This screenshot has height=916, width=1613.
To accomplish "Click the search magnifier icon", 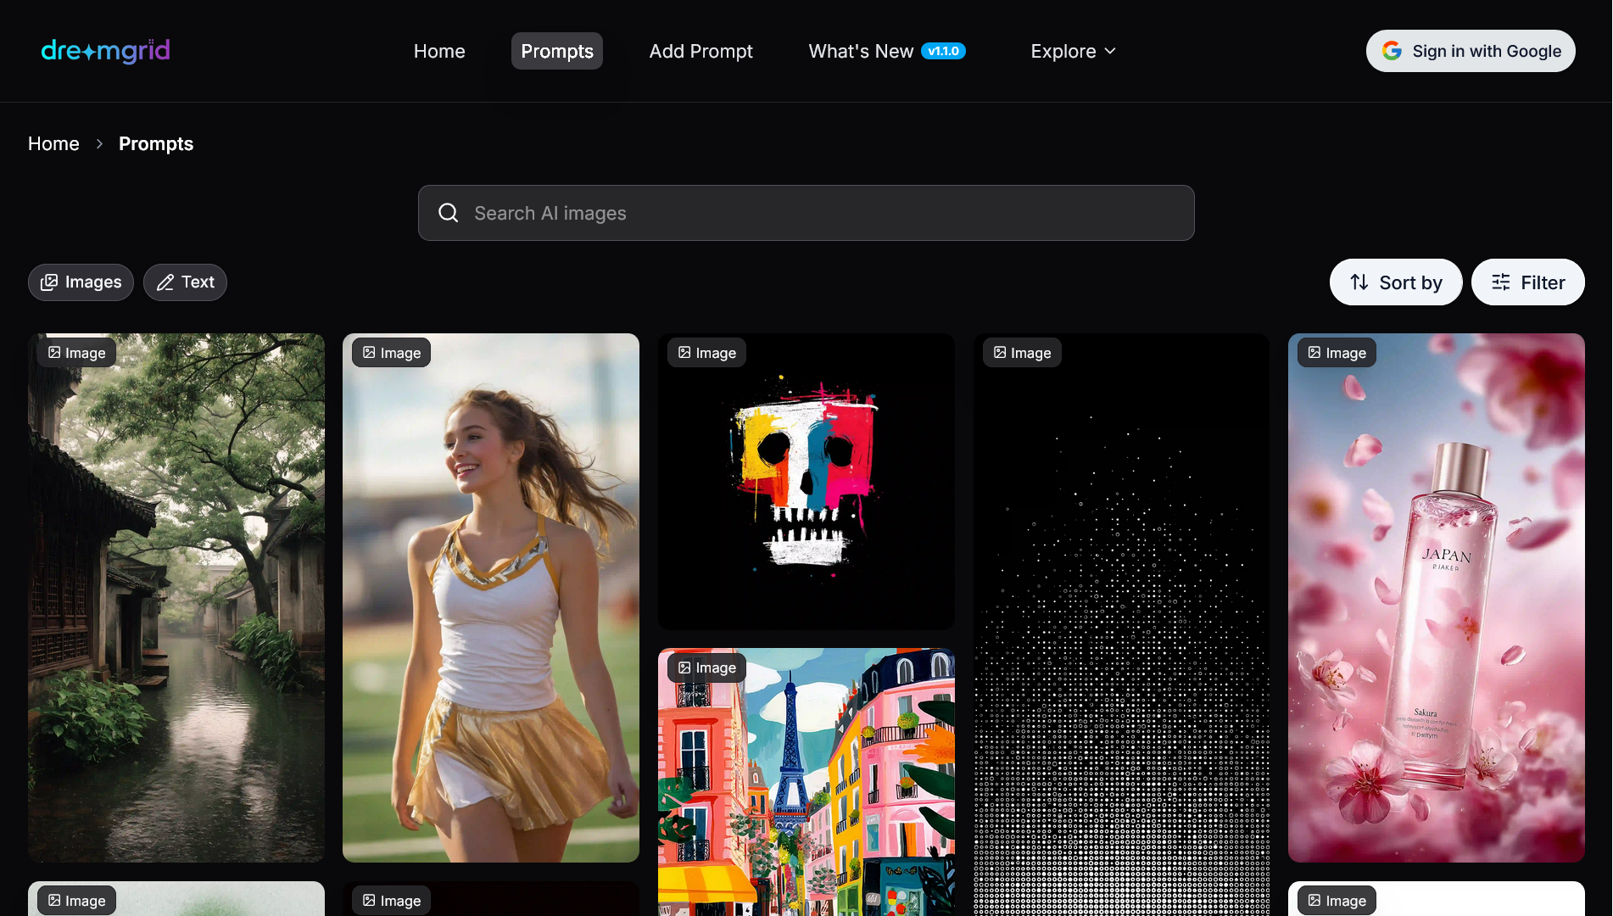I will click(x=448, y=212).
